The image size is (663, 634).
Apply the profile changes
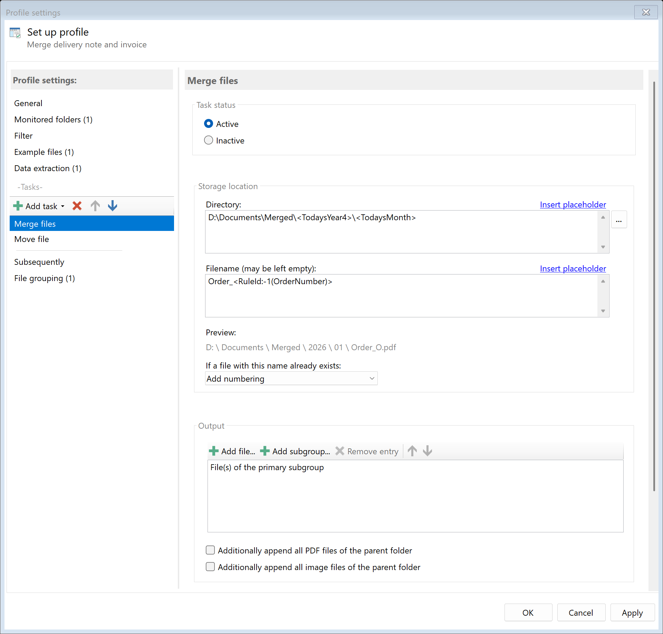pyautogui.click(x=632, y=612)
